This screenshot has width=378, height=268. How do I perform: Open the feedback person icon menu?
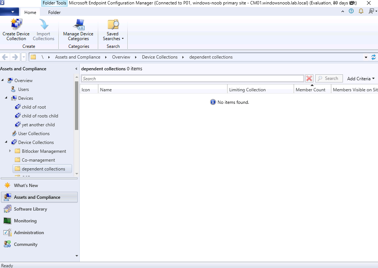pyautogui.click(x=372, y=11)
